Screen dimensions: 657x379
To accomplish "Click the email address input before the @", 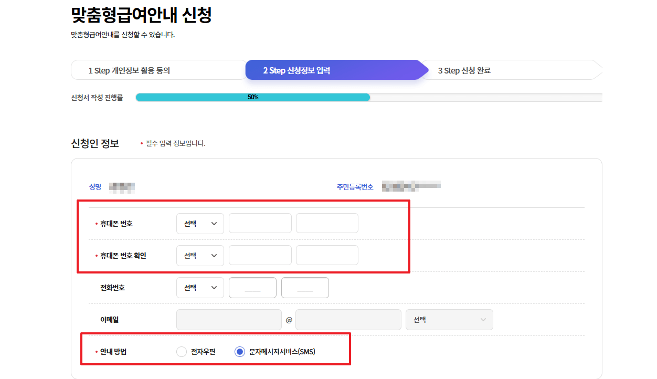I will [x=229, y=319].
